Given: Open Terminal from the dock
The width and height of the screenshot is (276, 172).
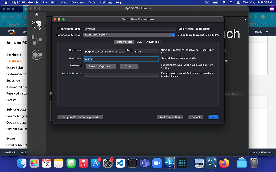Looking at the screenshot, I should (x=132, y=163).
